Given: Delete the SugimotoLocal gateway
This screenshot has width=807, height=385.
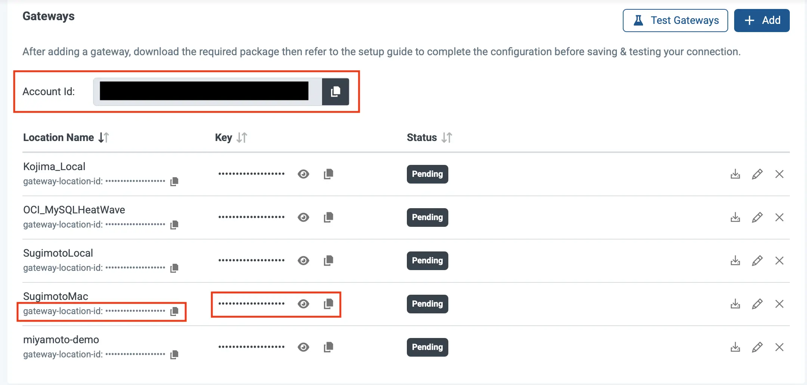Looking at the screenshot, I should click(779, 261).
